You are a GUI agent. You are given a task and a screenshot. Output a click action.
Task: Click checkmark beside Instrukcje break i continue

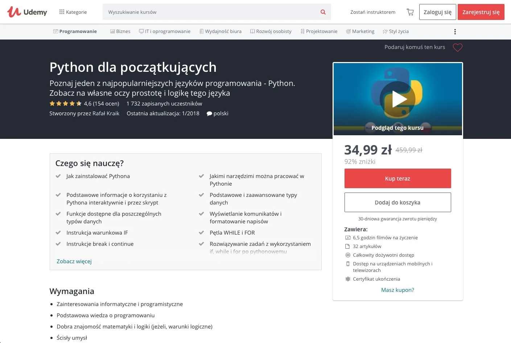[58, 244]
